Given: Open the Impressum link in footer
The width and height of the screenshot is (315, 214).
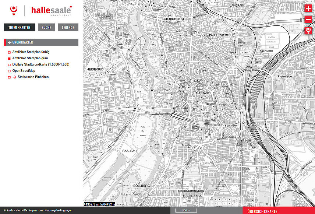Looking at the screenshot, I should (x=36, y=211).
